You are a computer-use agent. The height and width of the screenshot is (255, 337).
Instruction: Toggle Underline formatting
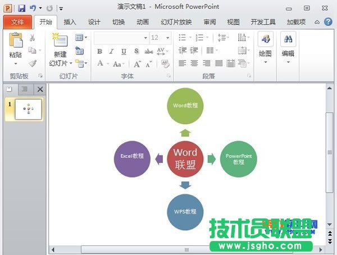pos(124,51)
